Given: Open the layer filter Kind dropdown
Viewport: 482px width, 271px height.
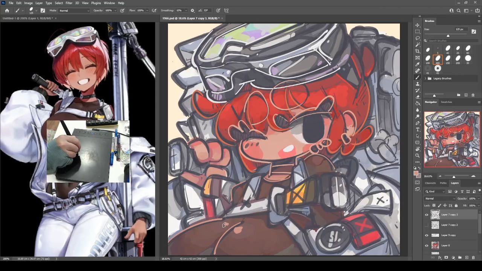Looking at the screenshot, I should coord(435,192).
